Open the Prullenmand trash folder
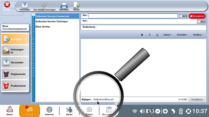Image resolution: width=209 pixels, height=117 pixels. click(x=15, y=86)
